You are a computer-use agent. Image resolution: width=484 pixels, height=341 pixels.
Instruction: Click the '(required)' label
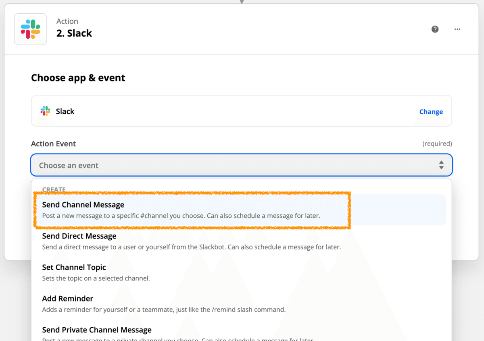click(437, 143)
